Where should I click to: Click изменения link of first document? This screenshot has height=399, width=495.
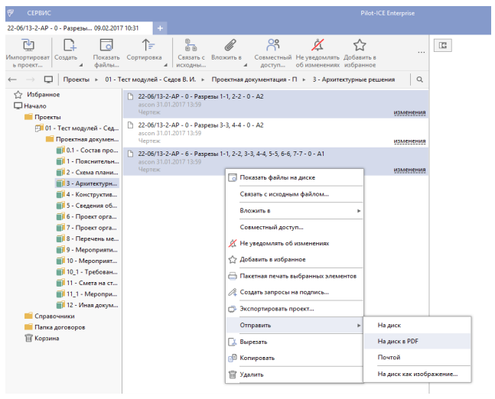409,112
